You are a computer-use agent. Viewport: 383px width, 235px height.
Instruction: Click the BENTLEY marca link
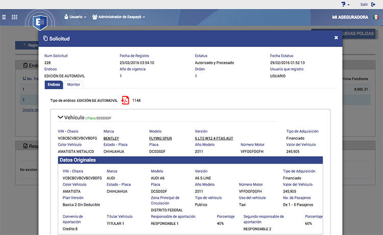111,138
